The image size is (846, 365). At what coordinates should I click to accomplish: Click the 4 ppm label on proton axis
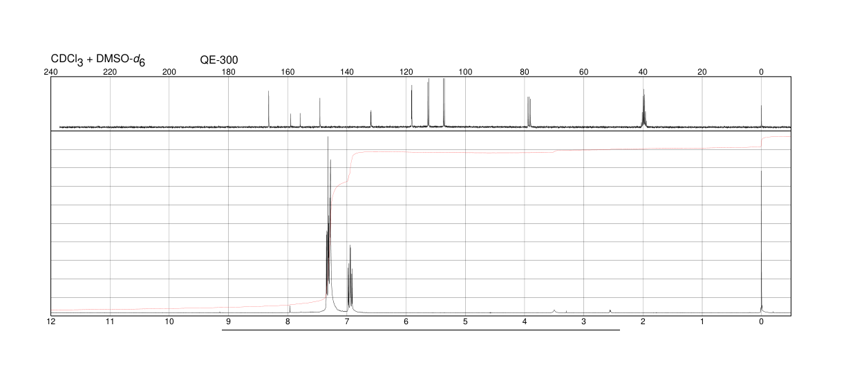pyautogui.click(x=525, y=322)
